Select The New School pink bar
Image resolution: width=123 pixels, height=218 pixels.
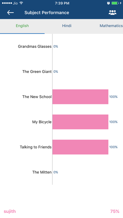click(x=80, y=97)
